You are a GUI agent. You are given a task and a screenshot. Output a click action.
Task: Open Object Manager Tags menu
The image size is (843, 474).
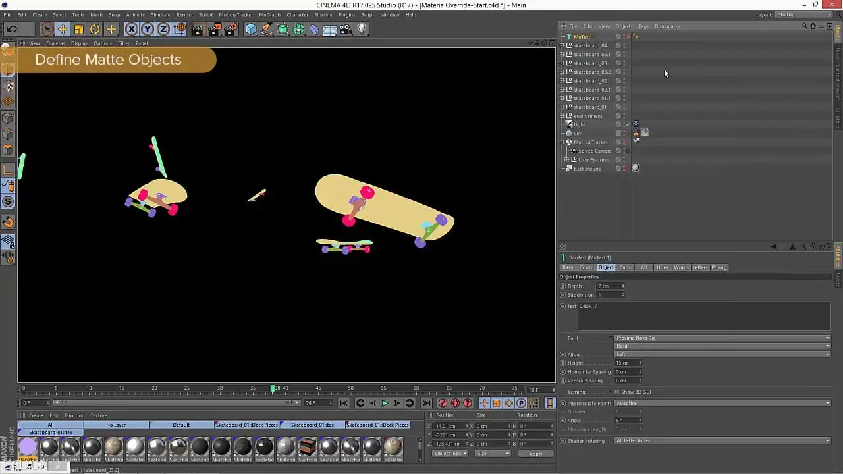click(x=643, y=26)
